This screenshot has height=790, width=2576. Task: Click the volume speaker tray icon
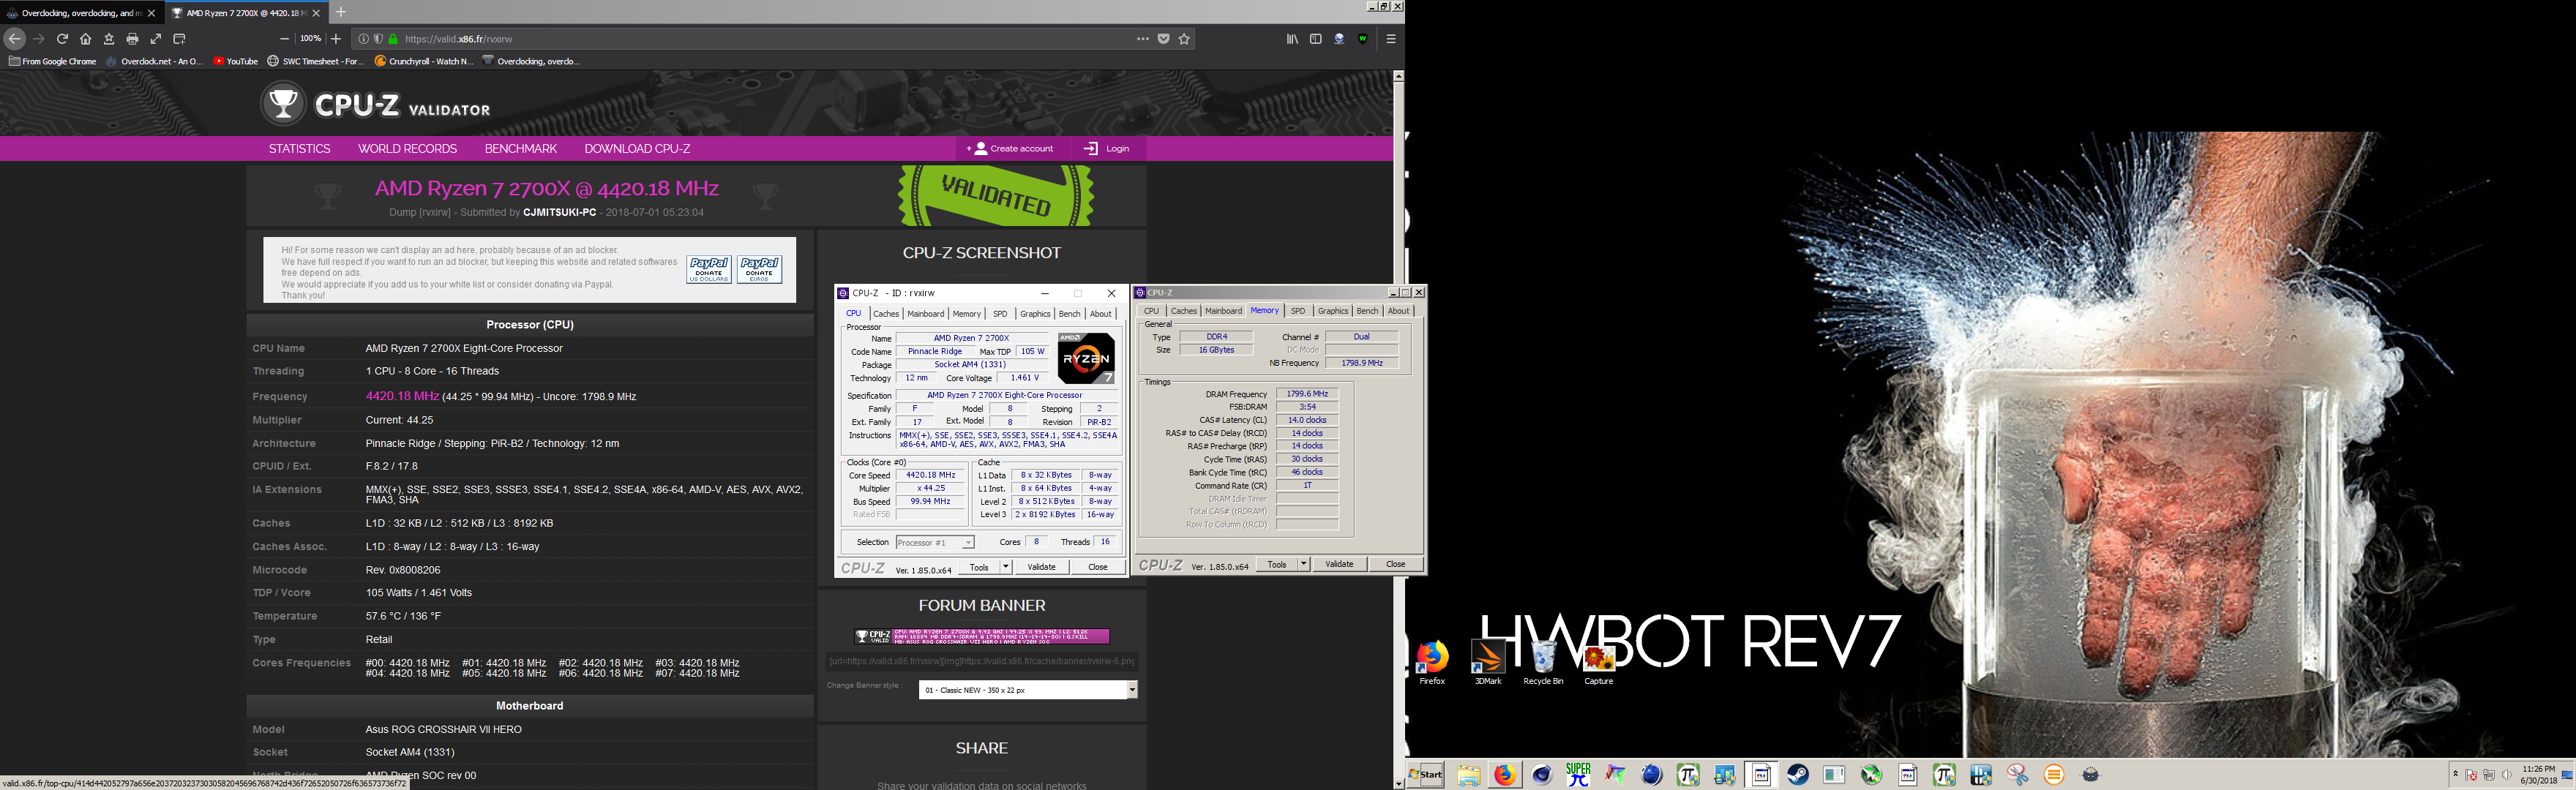[x=2507, y=775]
